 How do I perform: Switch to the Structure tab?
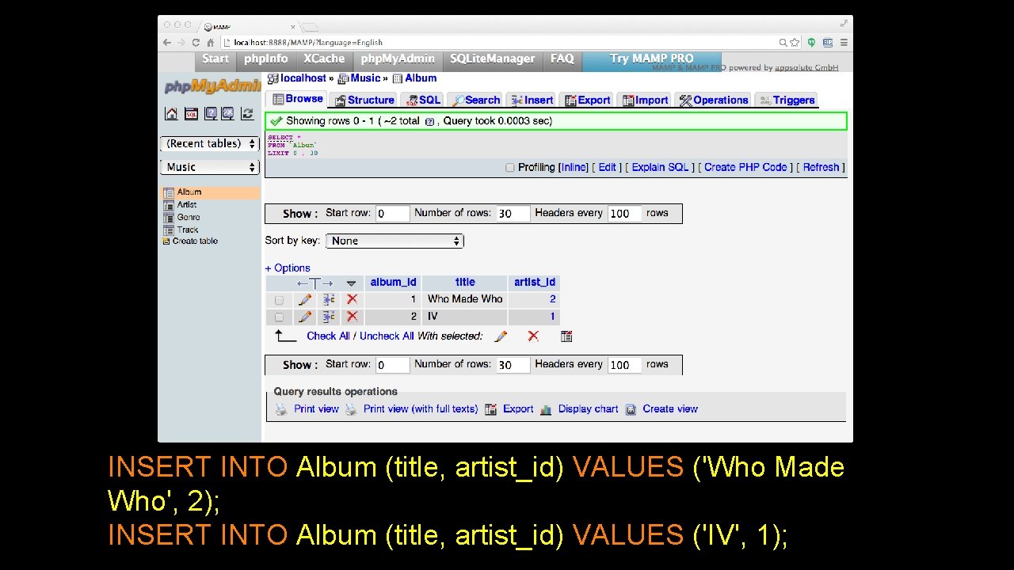click(x=364, y=101)
